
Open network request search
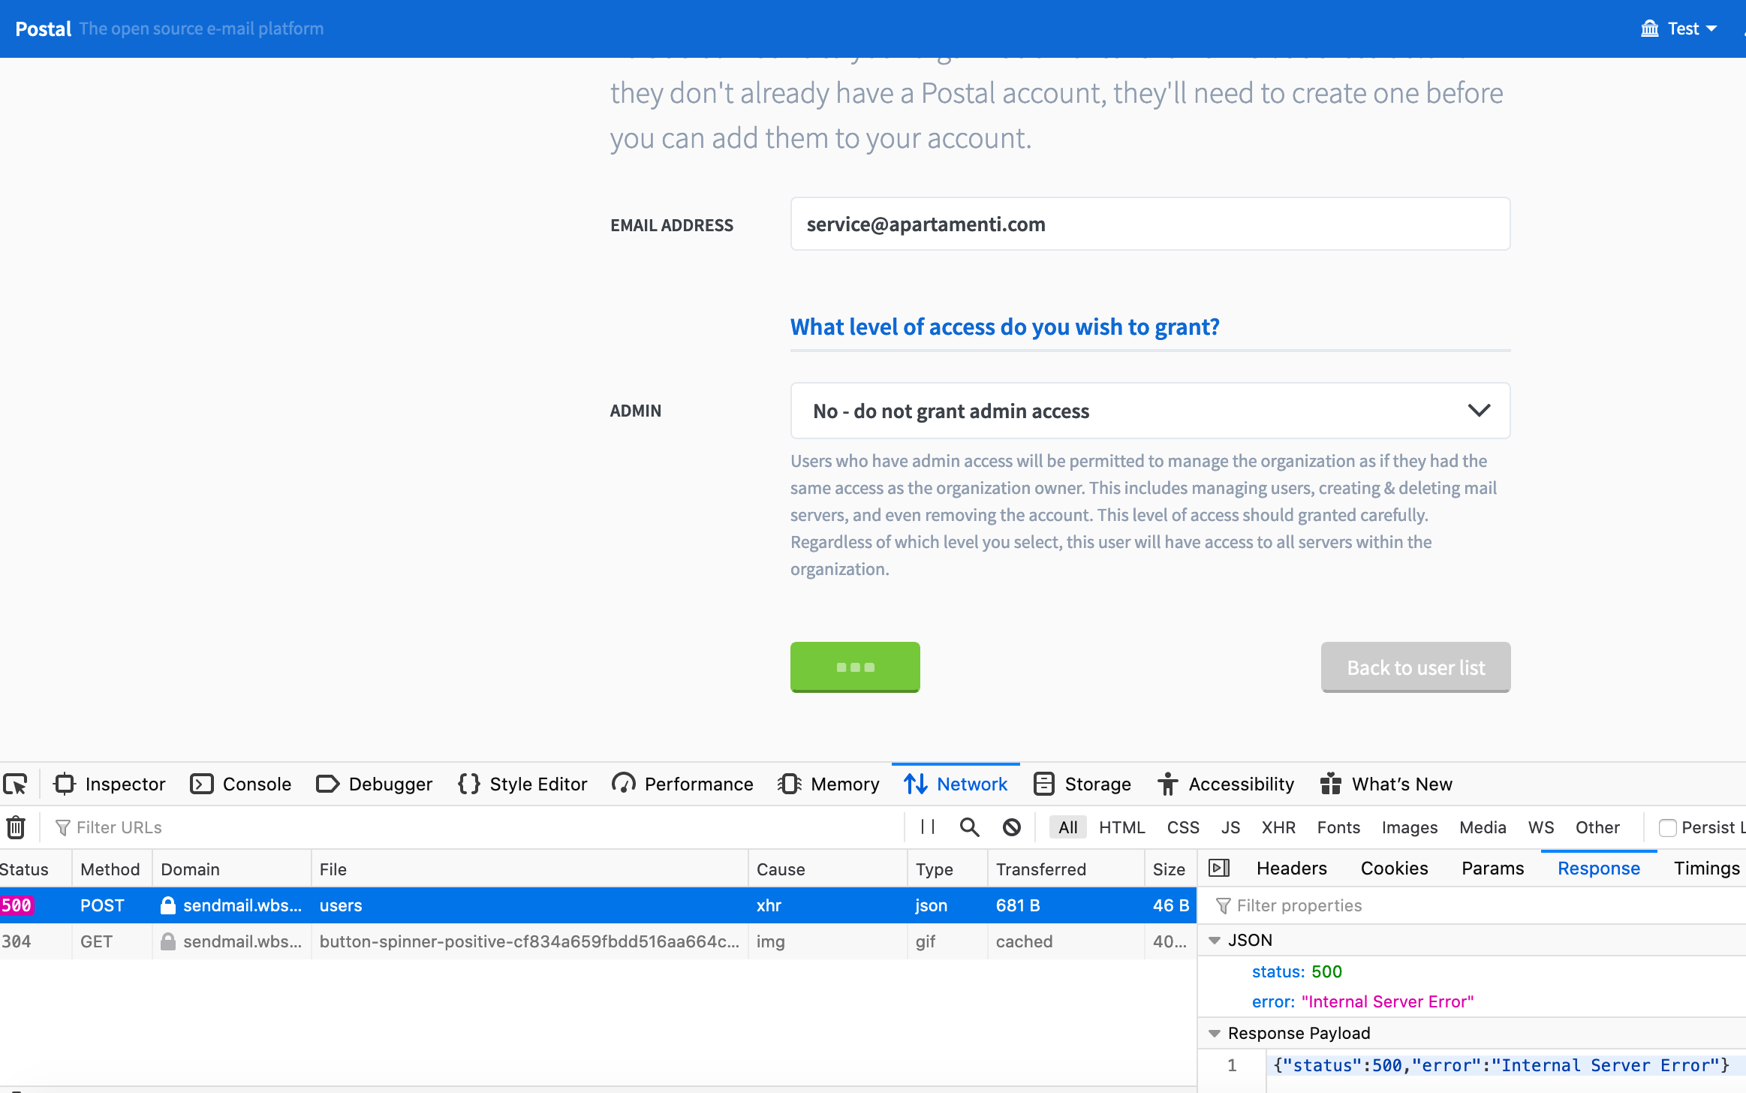point(968,827)
